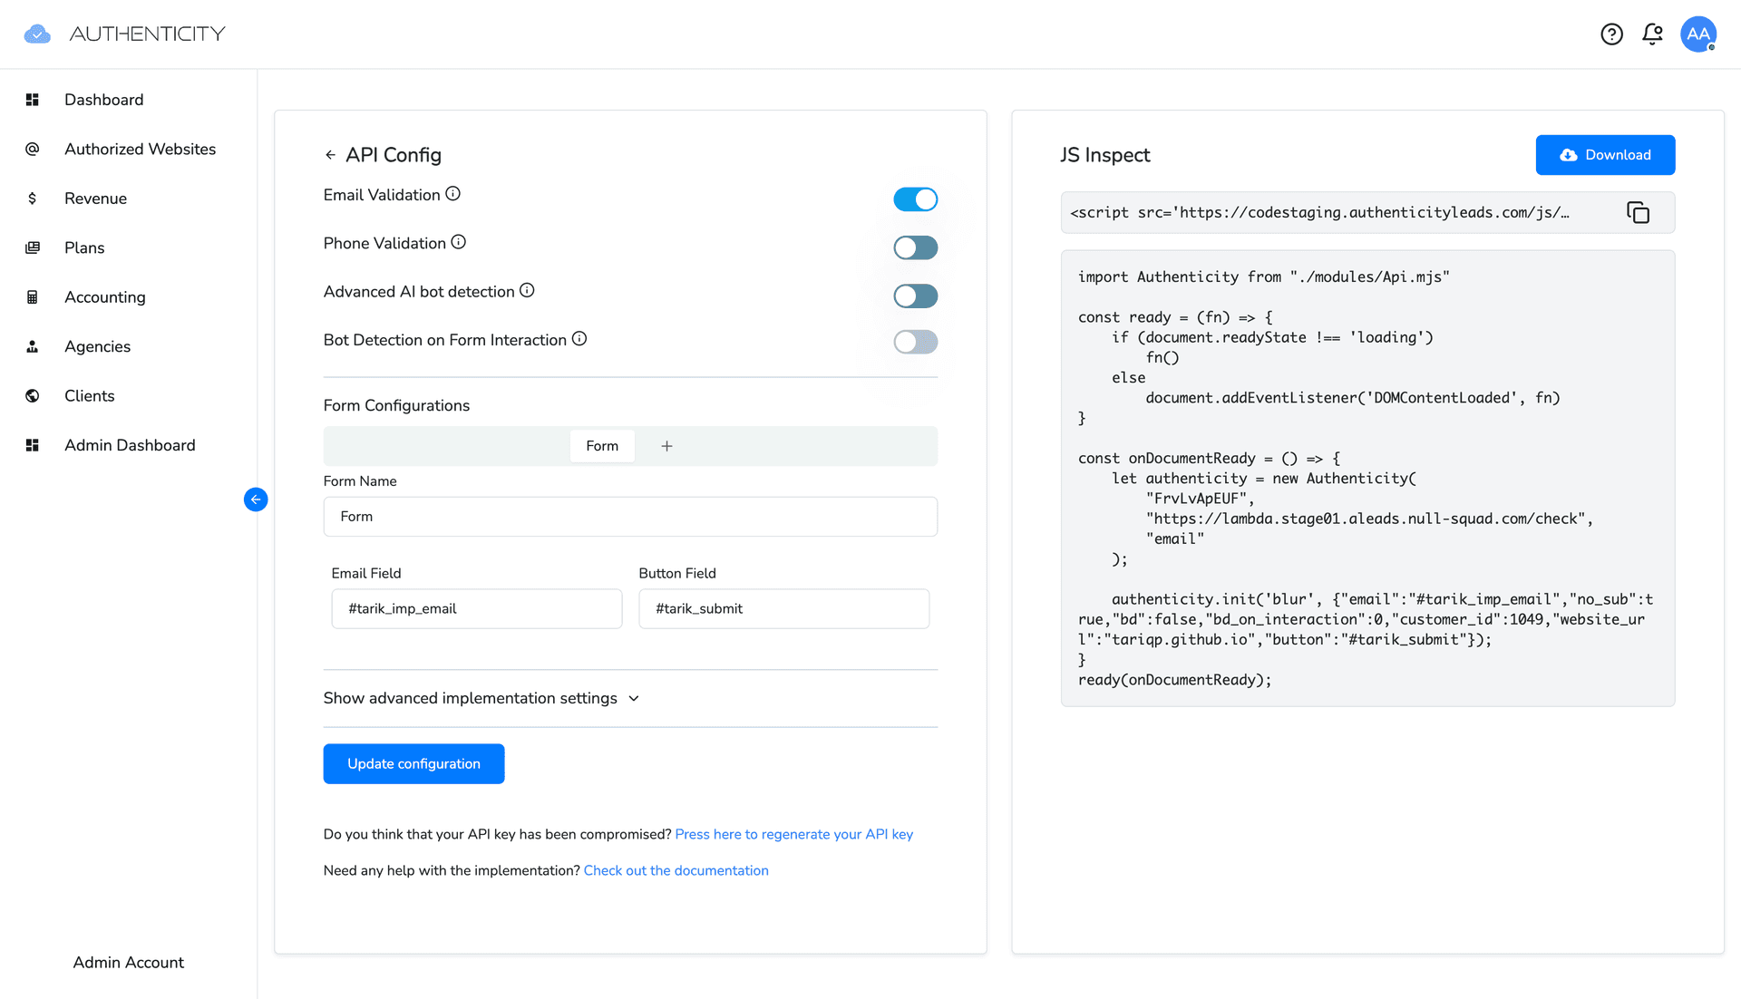Select the Form tab in Form Configurations
1741x999 pixels.
601,446
